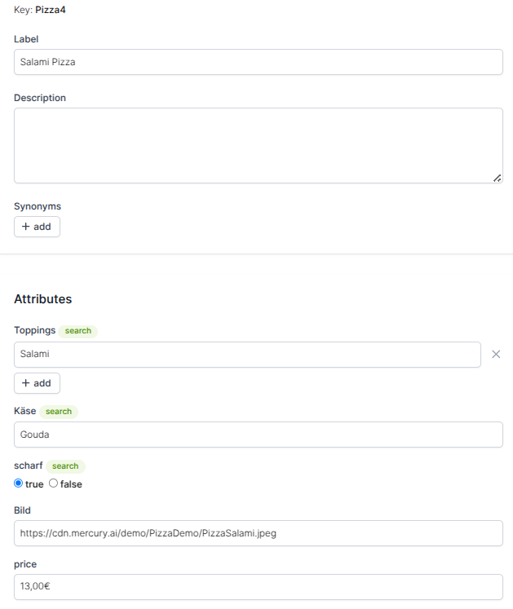This screenshot has height=609, width=513.
Task: Click the plus icon in the Toppings add button
Action: click(25, 383)
